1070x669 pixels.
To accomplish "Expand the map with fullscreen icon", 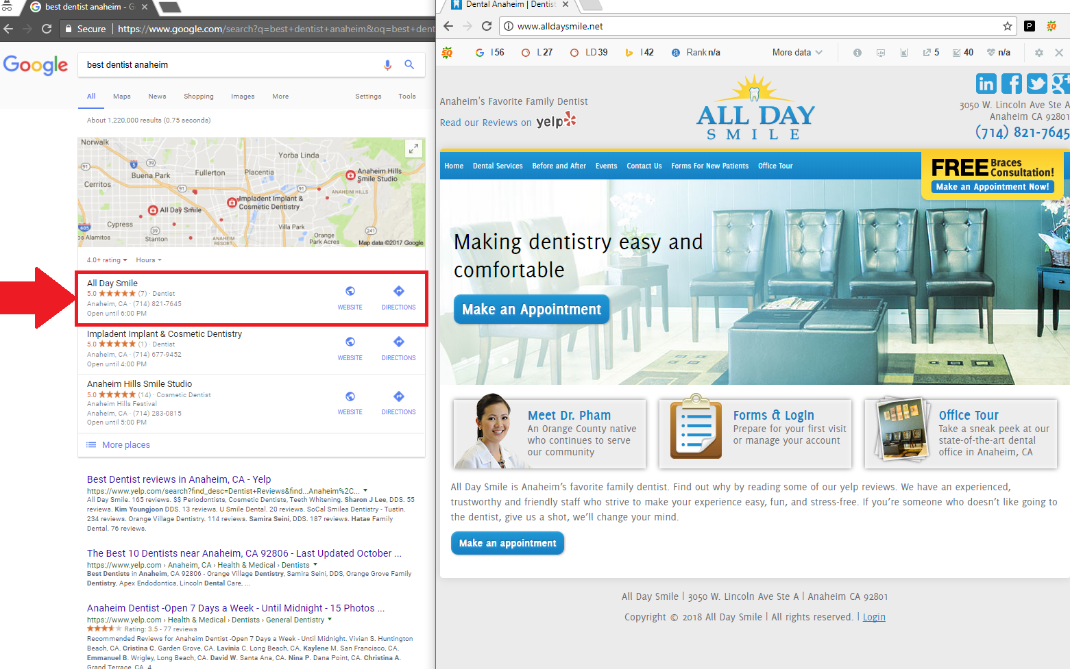I will (x=413, y=148).
